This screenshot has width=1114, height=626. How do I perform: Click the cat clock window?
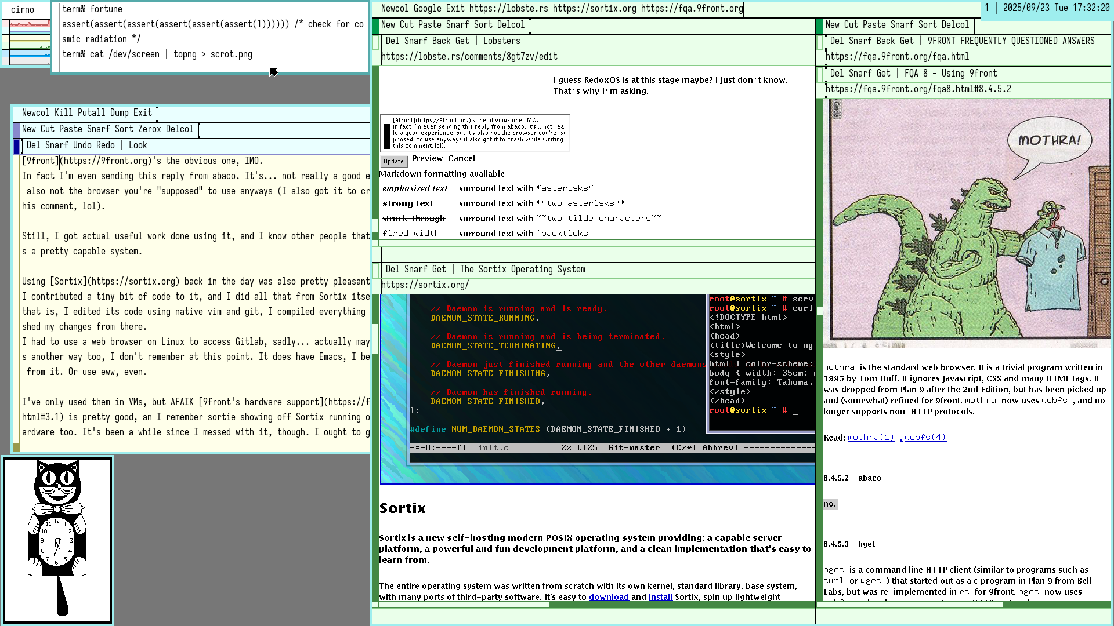click(57, 540)
